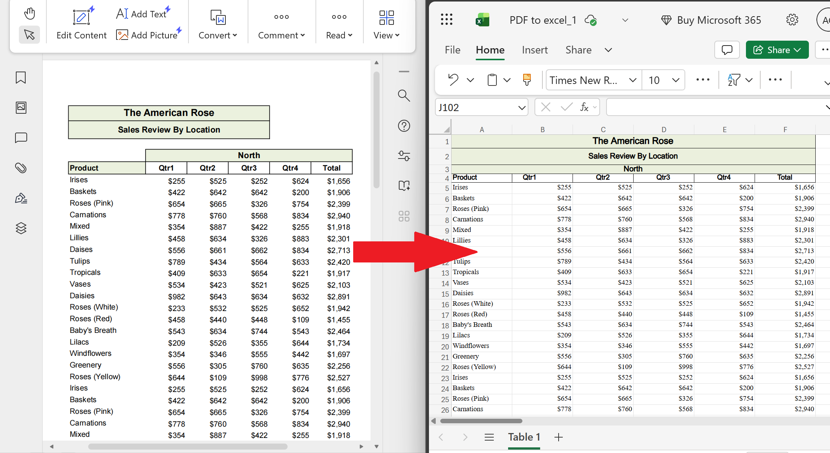Click inside the formula bar field
The width and height of the screenshot is (830, 453).
tap(712, 108)
